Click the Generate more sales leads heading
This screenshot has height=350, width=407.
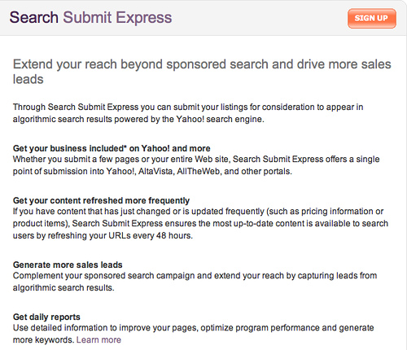click(68, 265)
